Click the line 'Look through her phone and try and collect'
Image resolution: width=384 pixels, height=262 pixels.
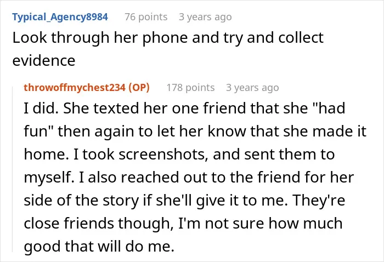click(168, 38)
